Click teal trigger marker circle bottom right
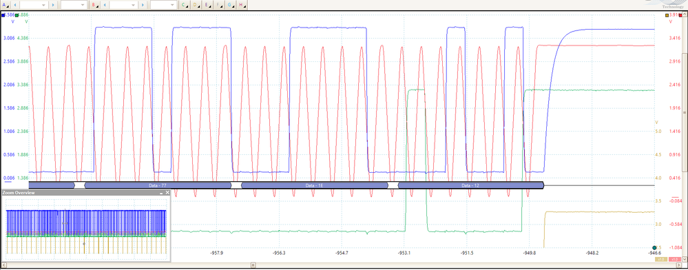This screenshot has height=270, width=688. (x=654, y=248)
